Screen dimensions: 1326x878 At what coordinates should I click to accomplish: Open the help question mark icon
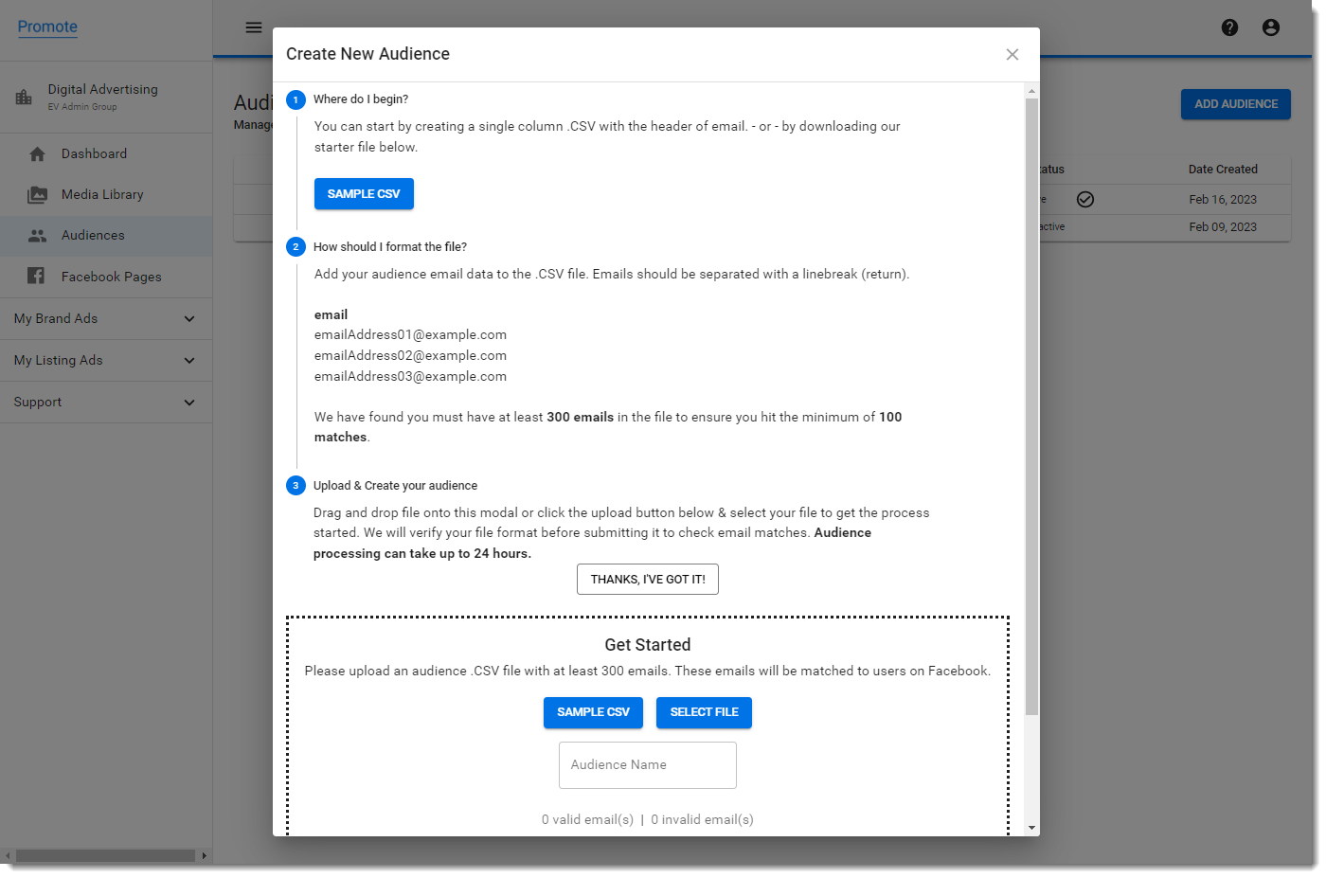click(x=1229, y=27)
